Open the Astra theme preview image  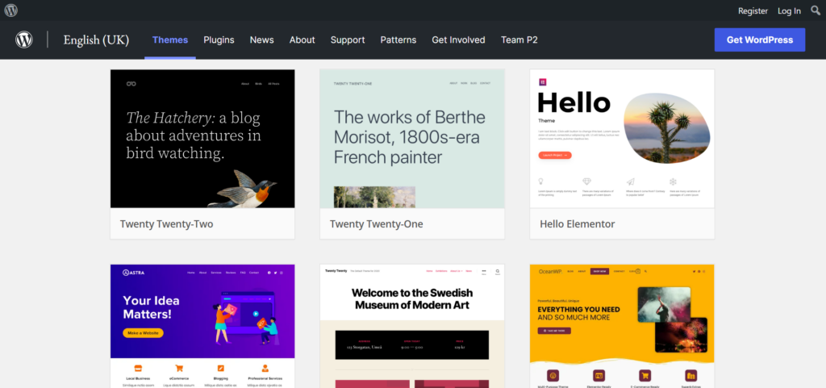[202, 326]
